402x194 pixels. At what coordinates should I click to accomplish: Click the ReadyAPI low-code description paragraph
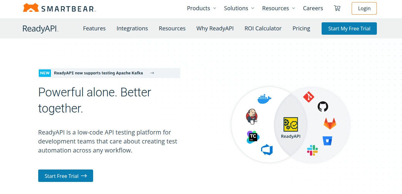point(108,141)
